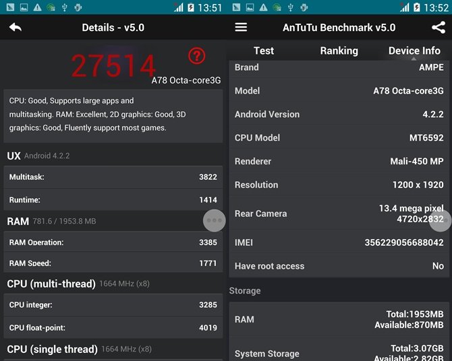Image resolution: width=452 pixels, height=361 pixels.
Task: Tap the Storage section header
Action: [x=245, y=291]
